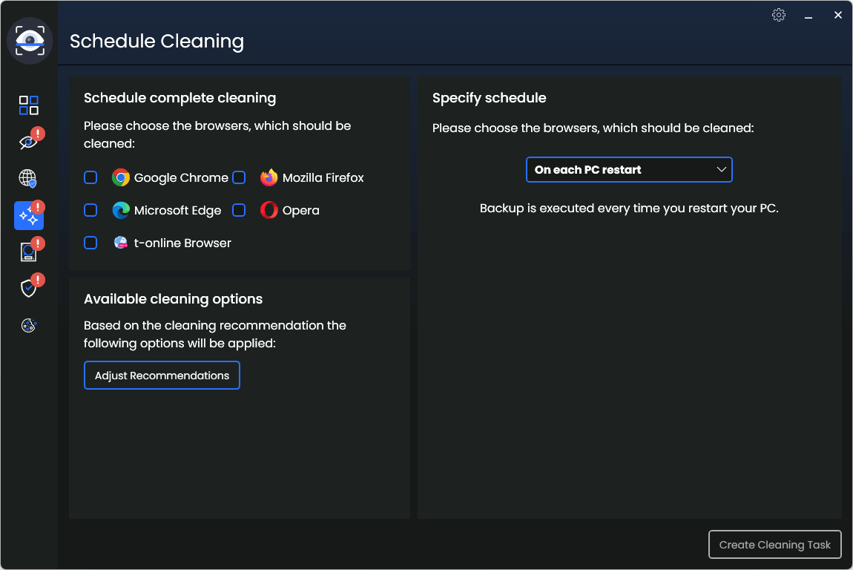Open the cookie management sidebar icon

(28, 325)
